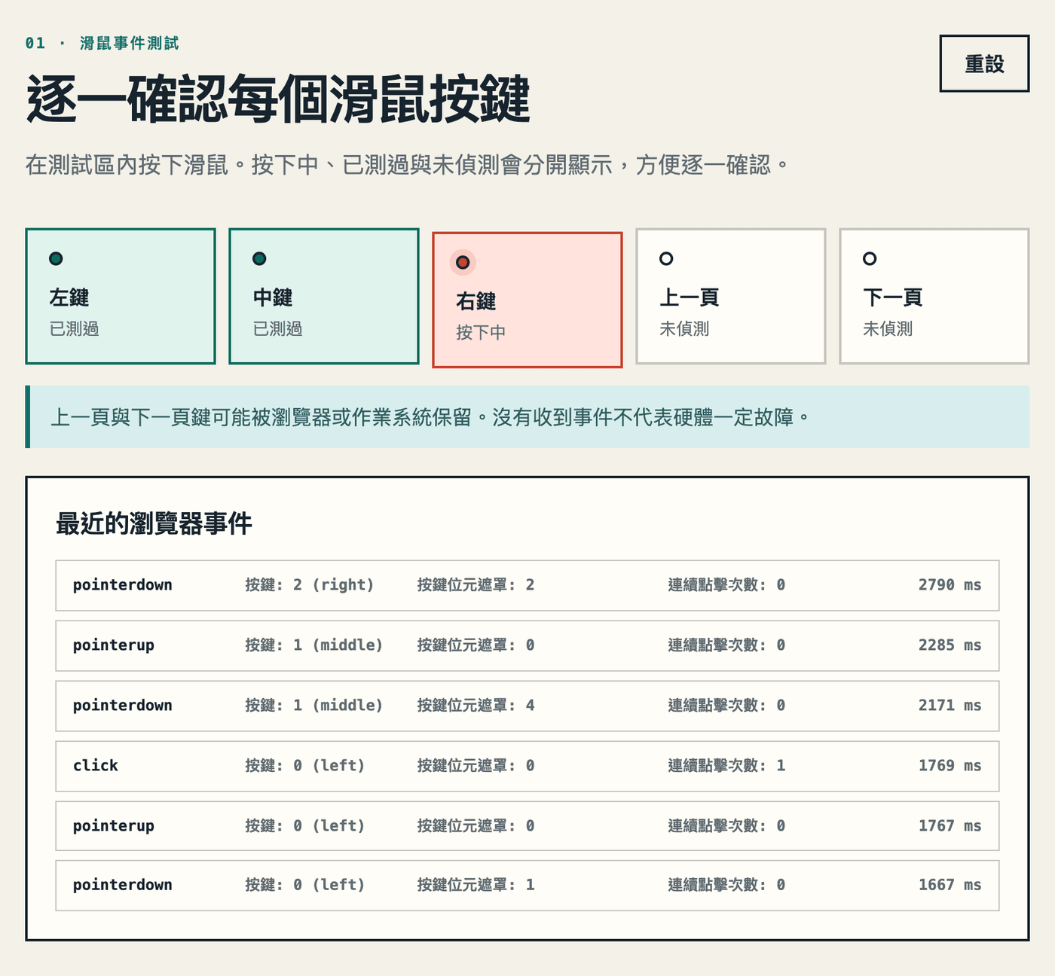Viewport: 1055px width, 976px height.
Task: Click 按鍵位元遮罩: 1 in the event log
Action: 476,885
